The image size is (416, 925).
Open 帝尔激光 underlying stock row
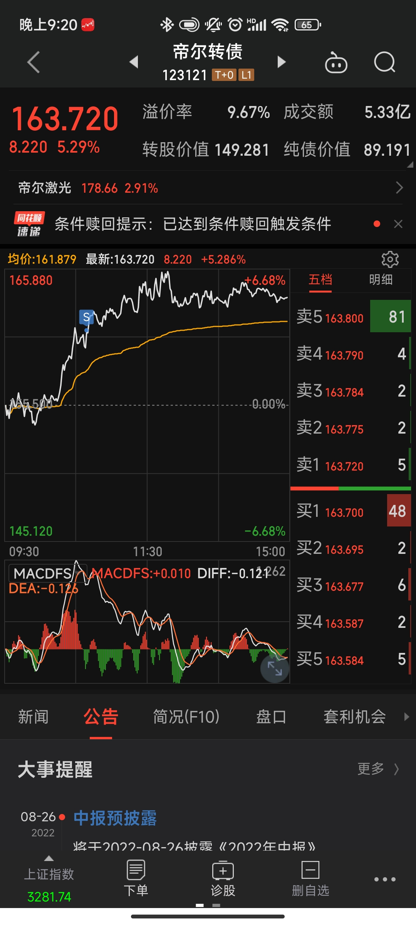(208, 188)
